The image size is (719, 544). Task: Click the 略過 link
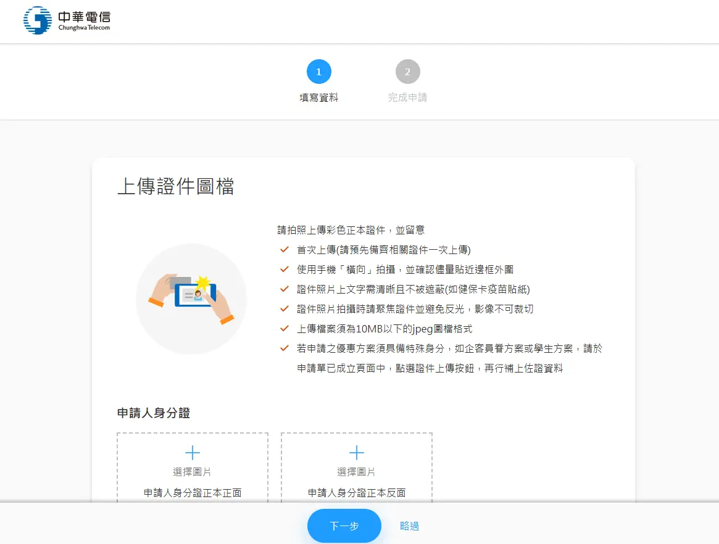409,525
